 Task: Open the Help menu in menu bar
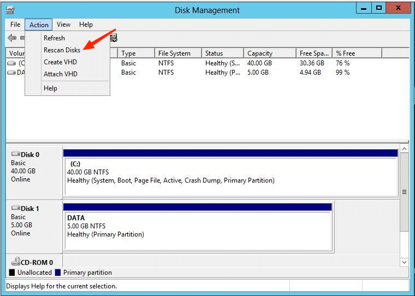[86, 25]
